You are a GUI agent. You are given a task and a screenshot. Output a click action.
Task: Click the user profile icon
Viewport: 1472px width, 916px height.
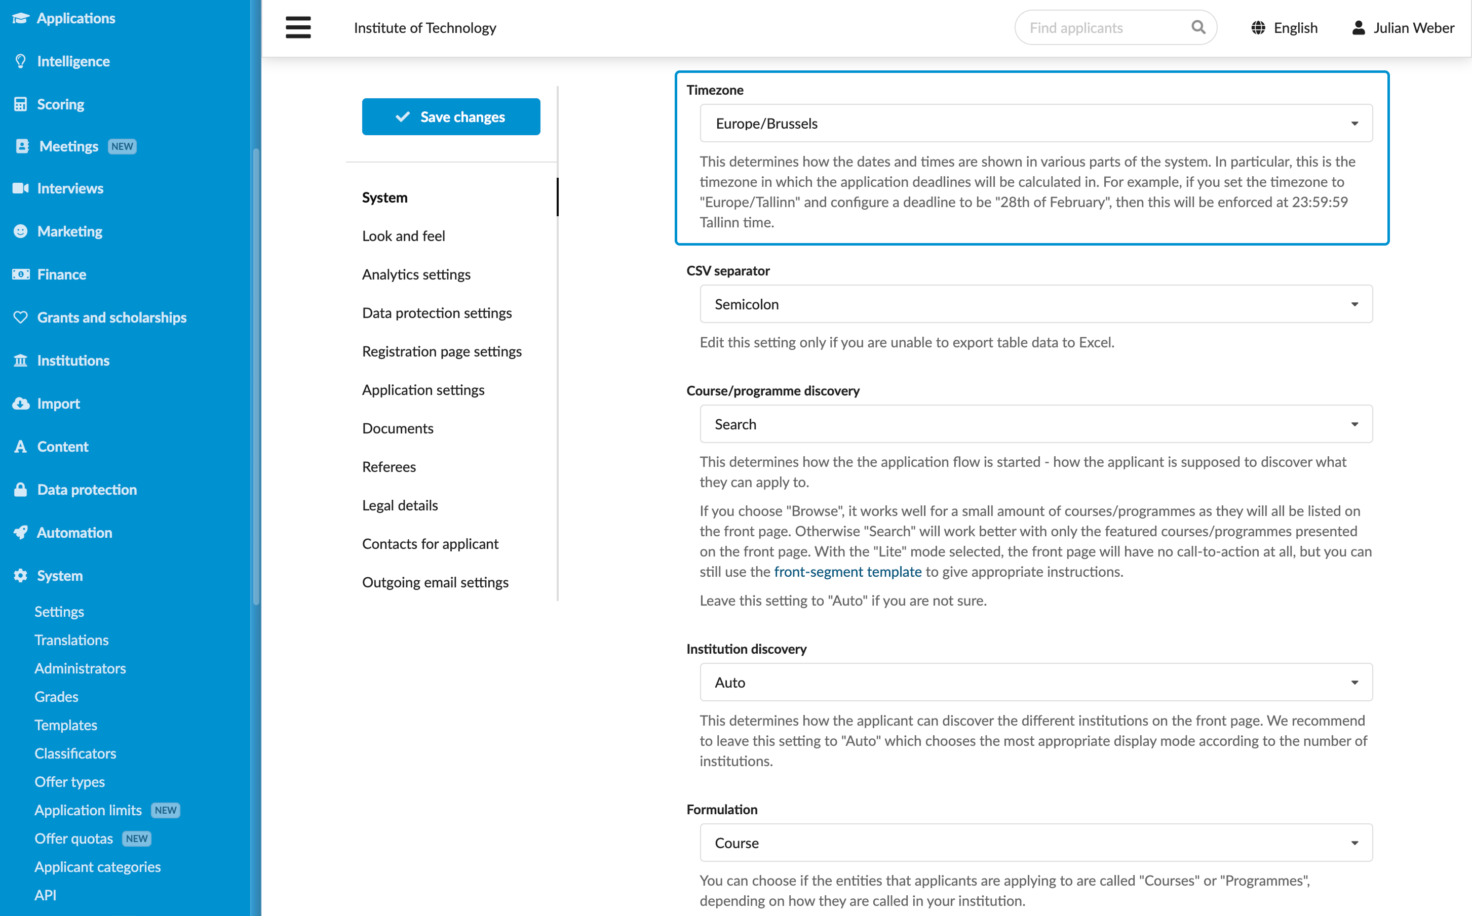pos(1359,28)
